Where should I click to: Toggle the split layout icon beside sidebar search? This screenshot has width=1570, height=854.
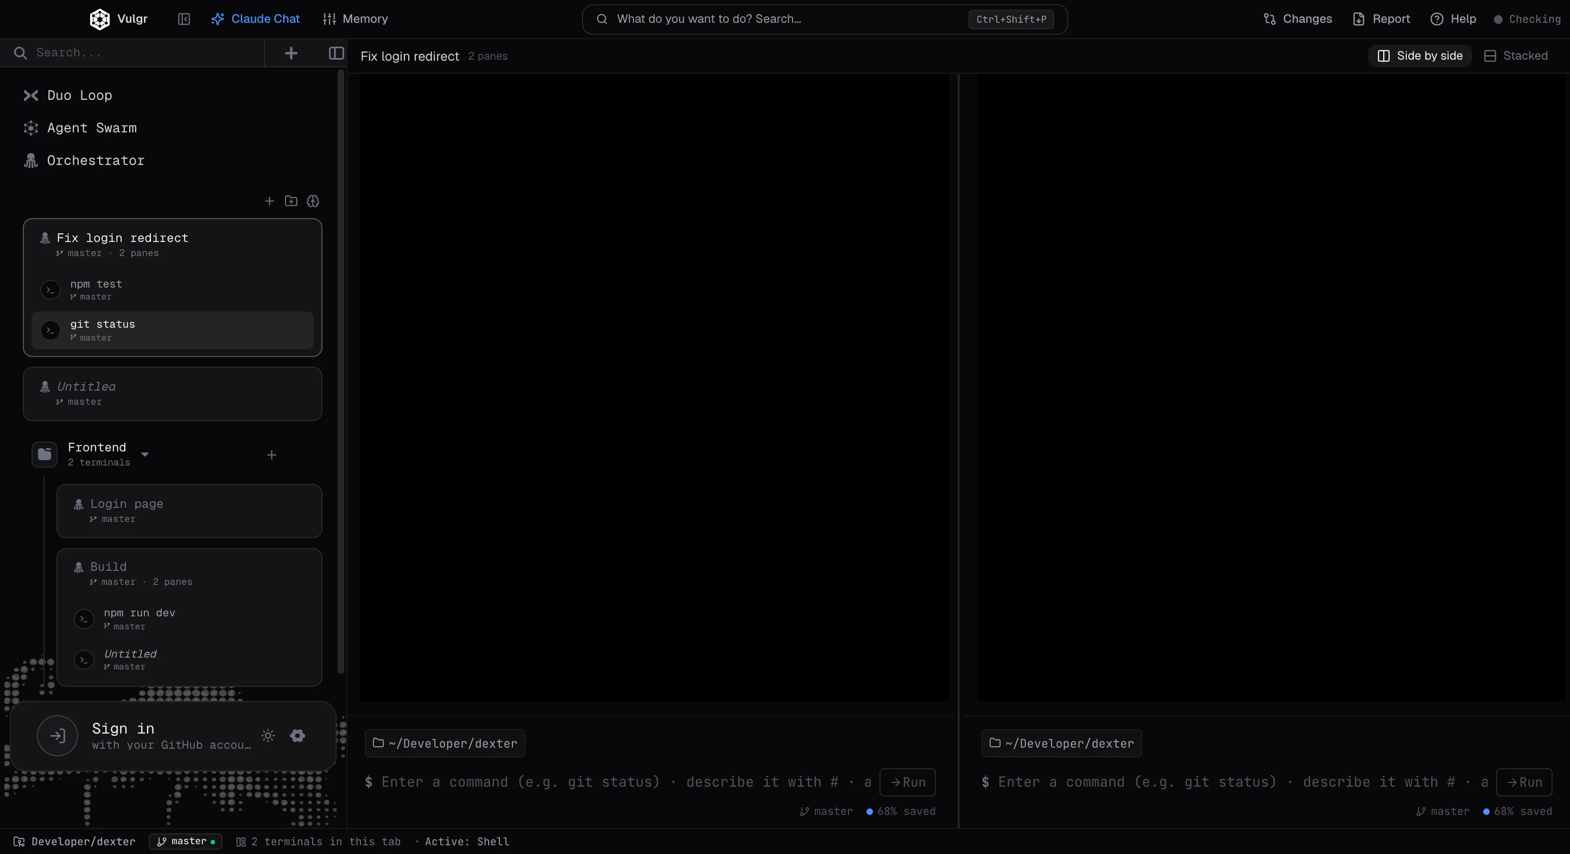pos(337,53)
